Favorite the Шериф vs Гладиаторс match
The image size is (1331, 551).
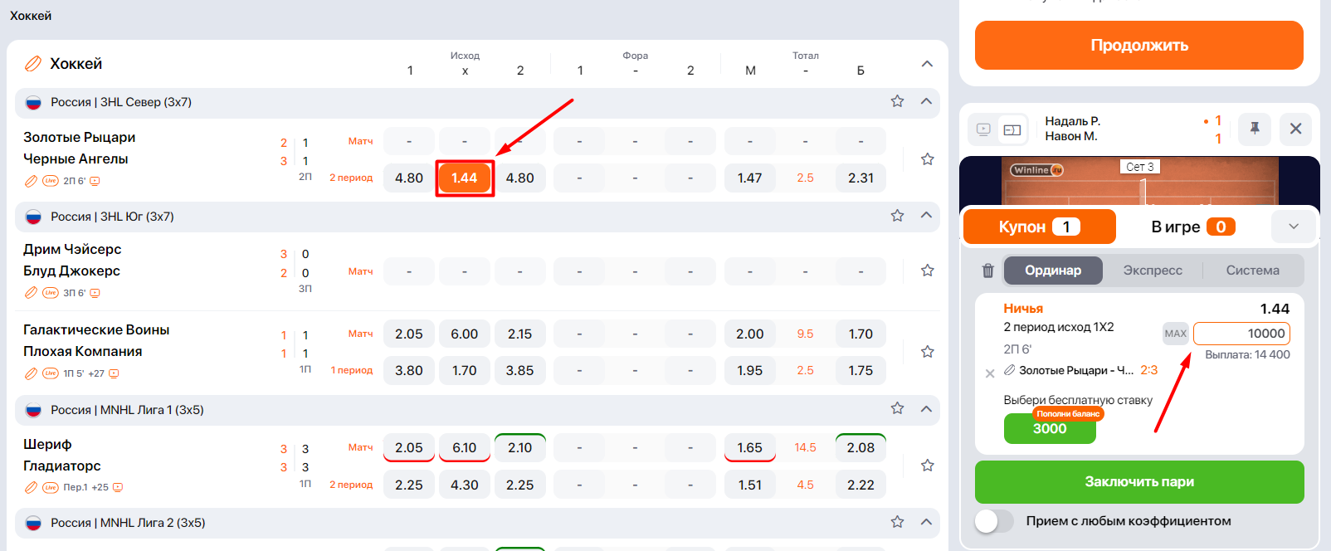pyautogui.click(x=927, y=466)
